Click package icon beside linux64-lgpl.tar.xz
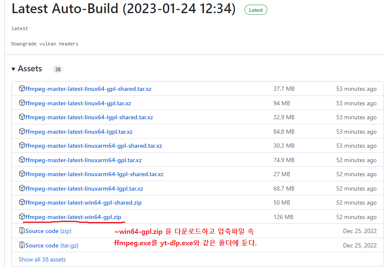 22,131
